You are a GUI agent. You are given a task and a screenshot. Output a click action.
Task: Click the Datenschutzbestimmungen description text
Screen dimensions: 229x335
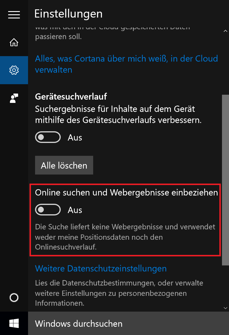click(x=119, y=293)
